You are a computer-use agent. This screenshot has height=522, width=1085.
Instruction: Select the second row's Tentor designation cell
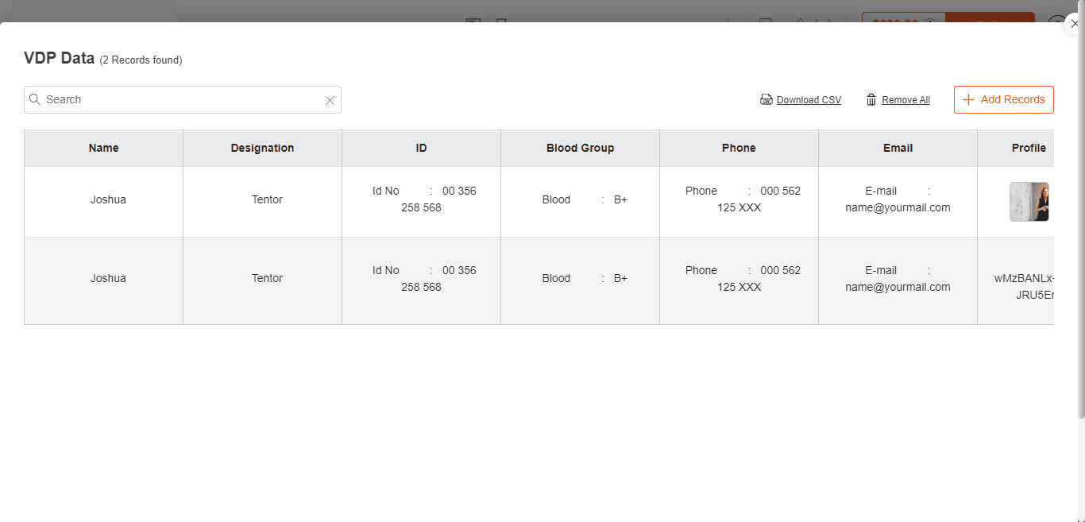coord(267,278)
